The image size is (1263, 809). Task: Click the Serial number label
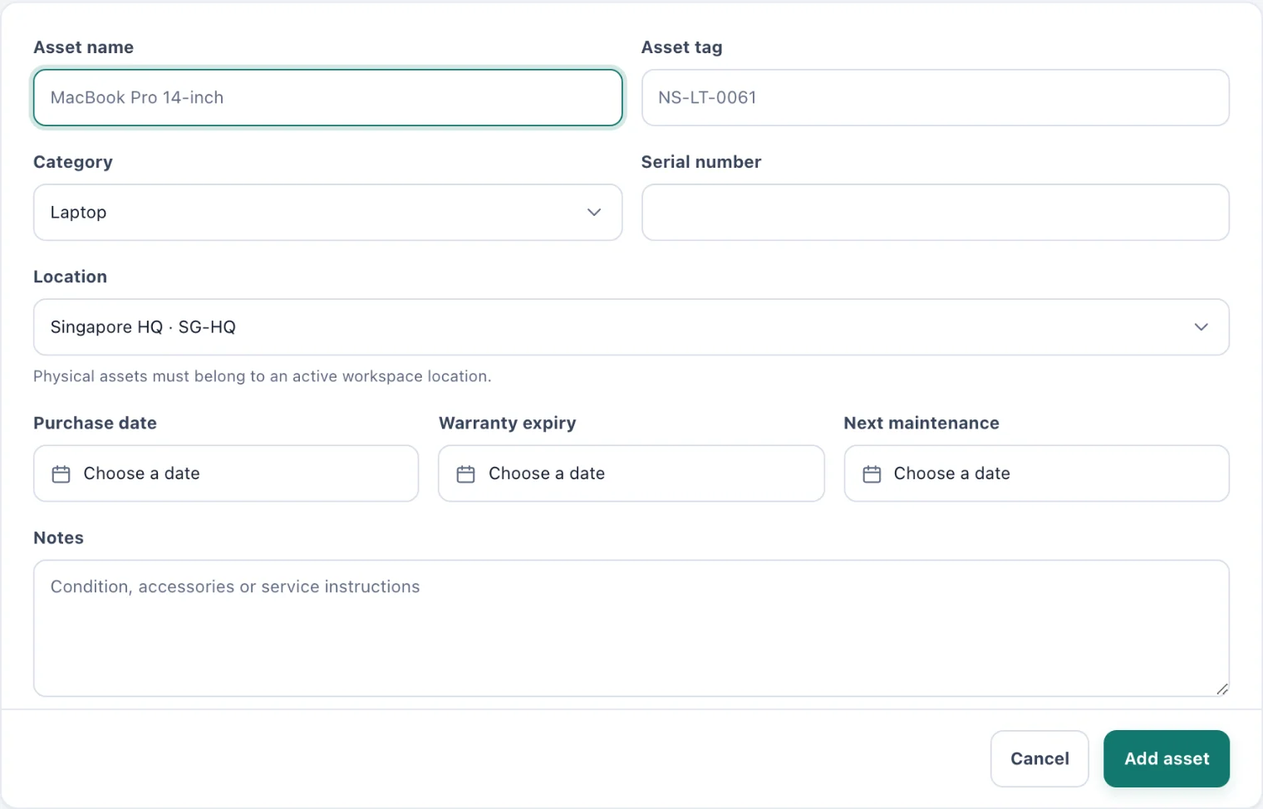coord(701,162)
